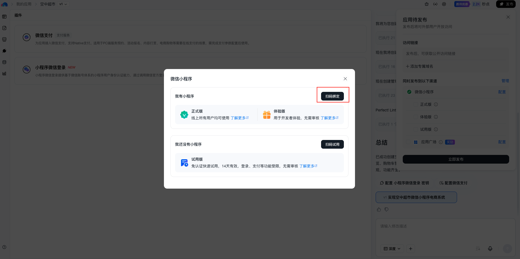
Task: Click the thumbs down icon
Action: [386, 210]
